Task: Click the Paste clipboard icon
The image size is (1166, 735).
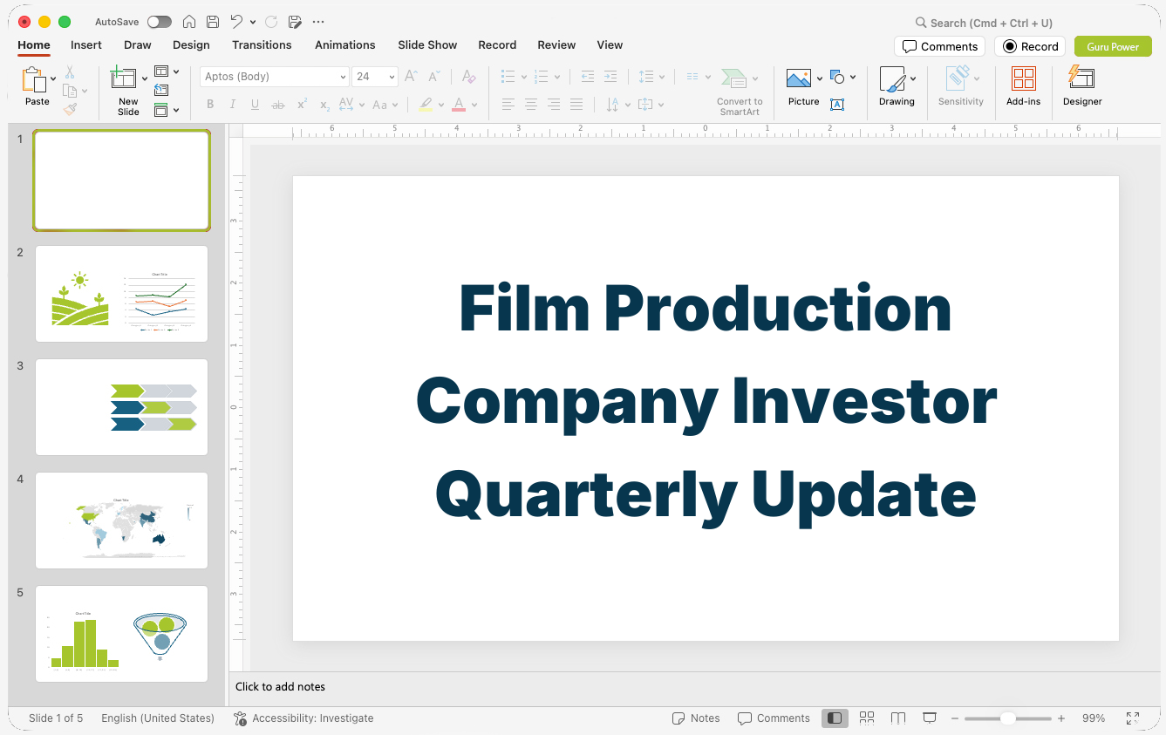Action: 35,79
